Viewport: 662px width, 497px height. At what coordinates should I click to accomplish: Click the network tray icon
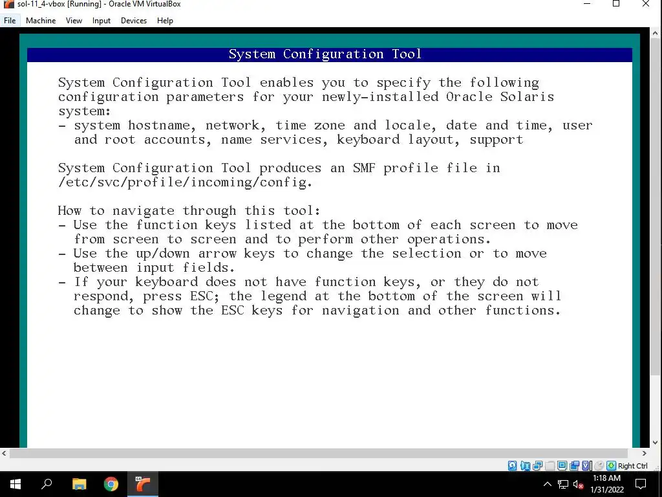[x=563, y=484]
